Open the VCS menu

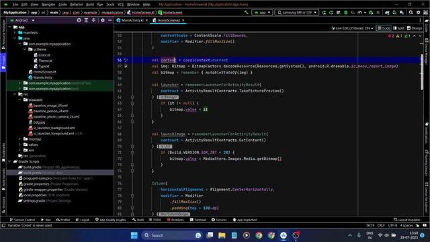[120, 5]
